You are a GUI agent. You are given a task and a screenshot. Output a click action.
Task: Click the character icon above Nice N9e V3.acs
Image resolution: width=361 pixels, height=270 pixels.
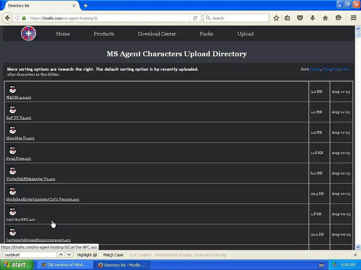[12, 130]
